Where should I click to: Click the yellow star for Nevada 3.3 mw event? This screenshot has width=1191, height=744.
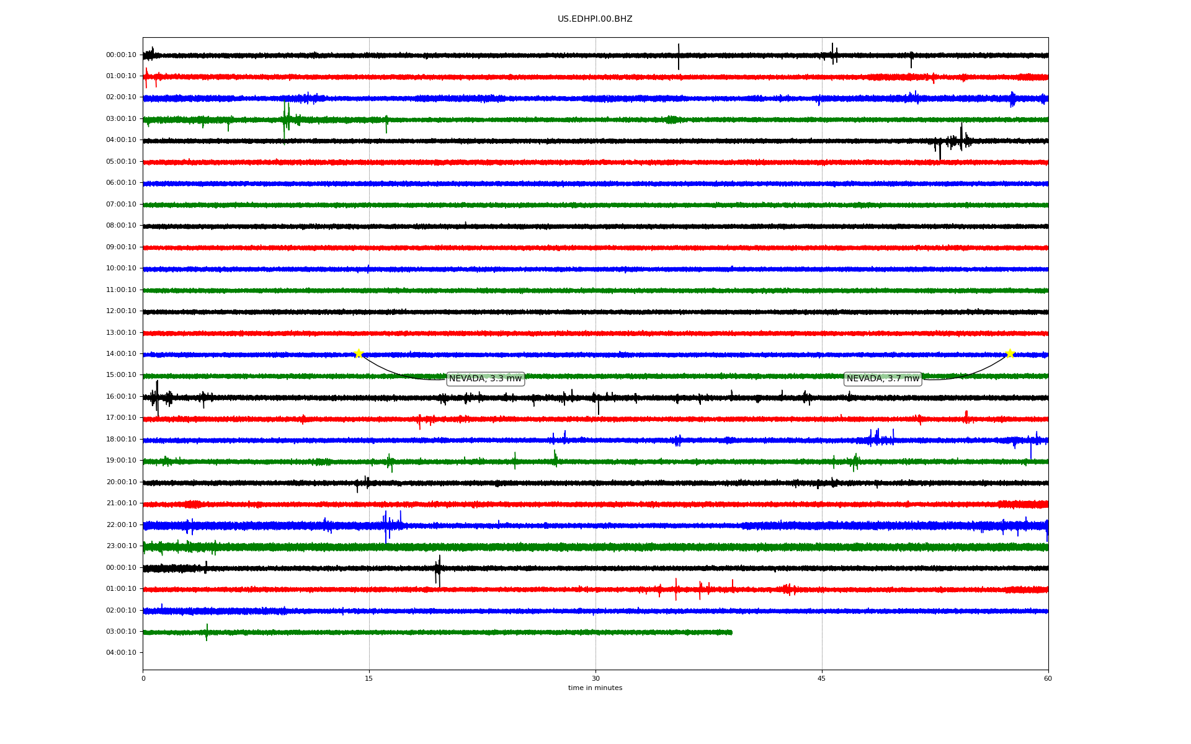point(359,353)
